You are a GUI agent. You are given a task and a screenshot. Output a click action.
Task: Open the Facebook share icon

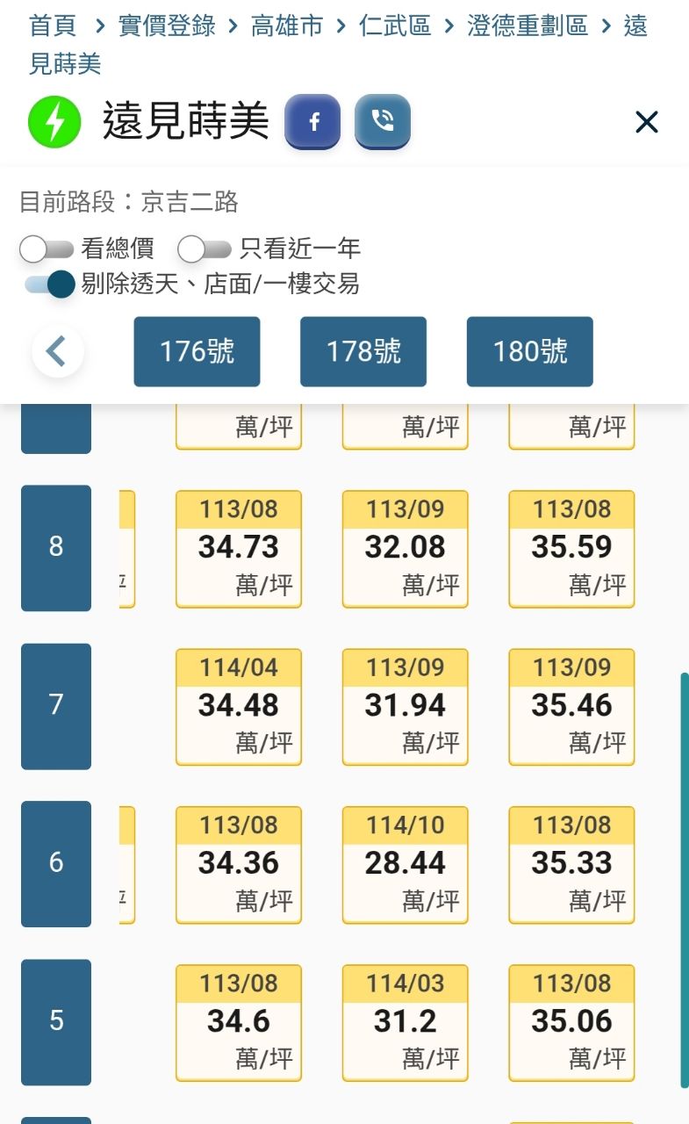pos(312,121)
